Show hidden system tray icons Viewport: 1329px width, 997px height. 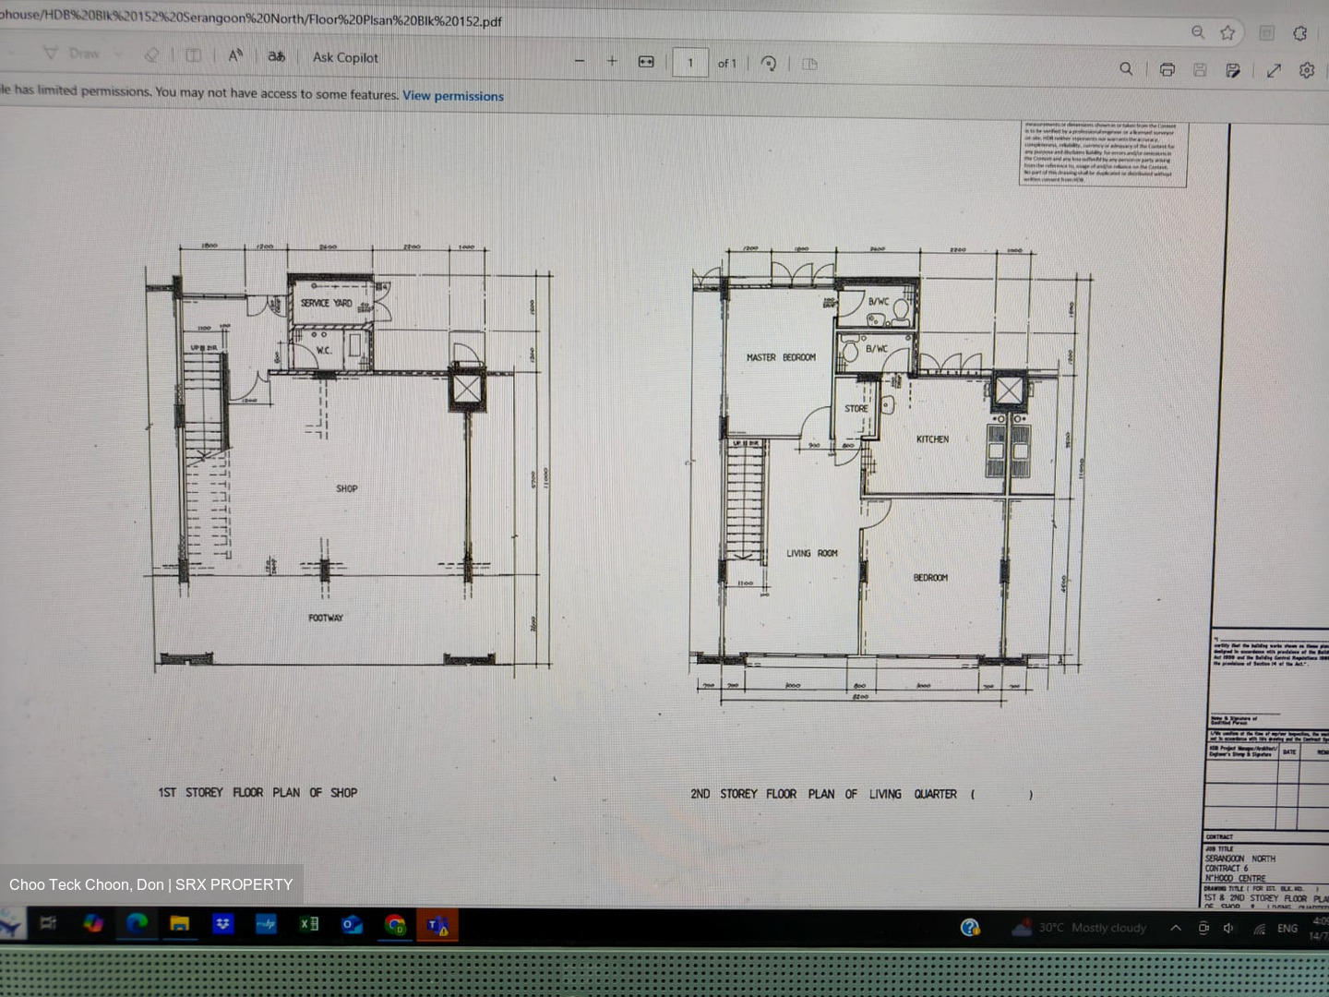coord(1175,928)
